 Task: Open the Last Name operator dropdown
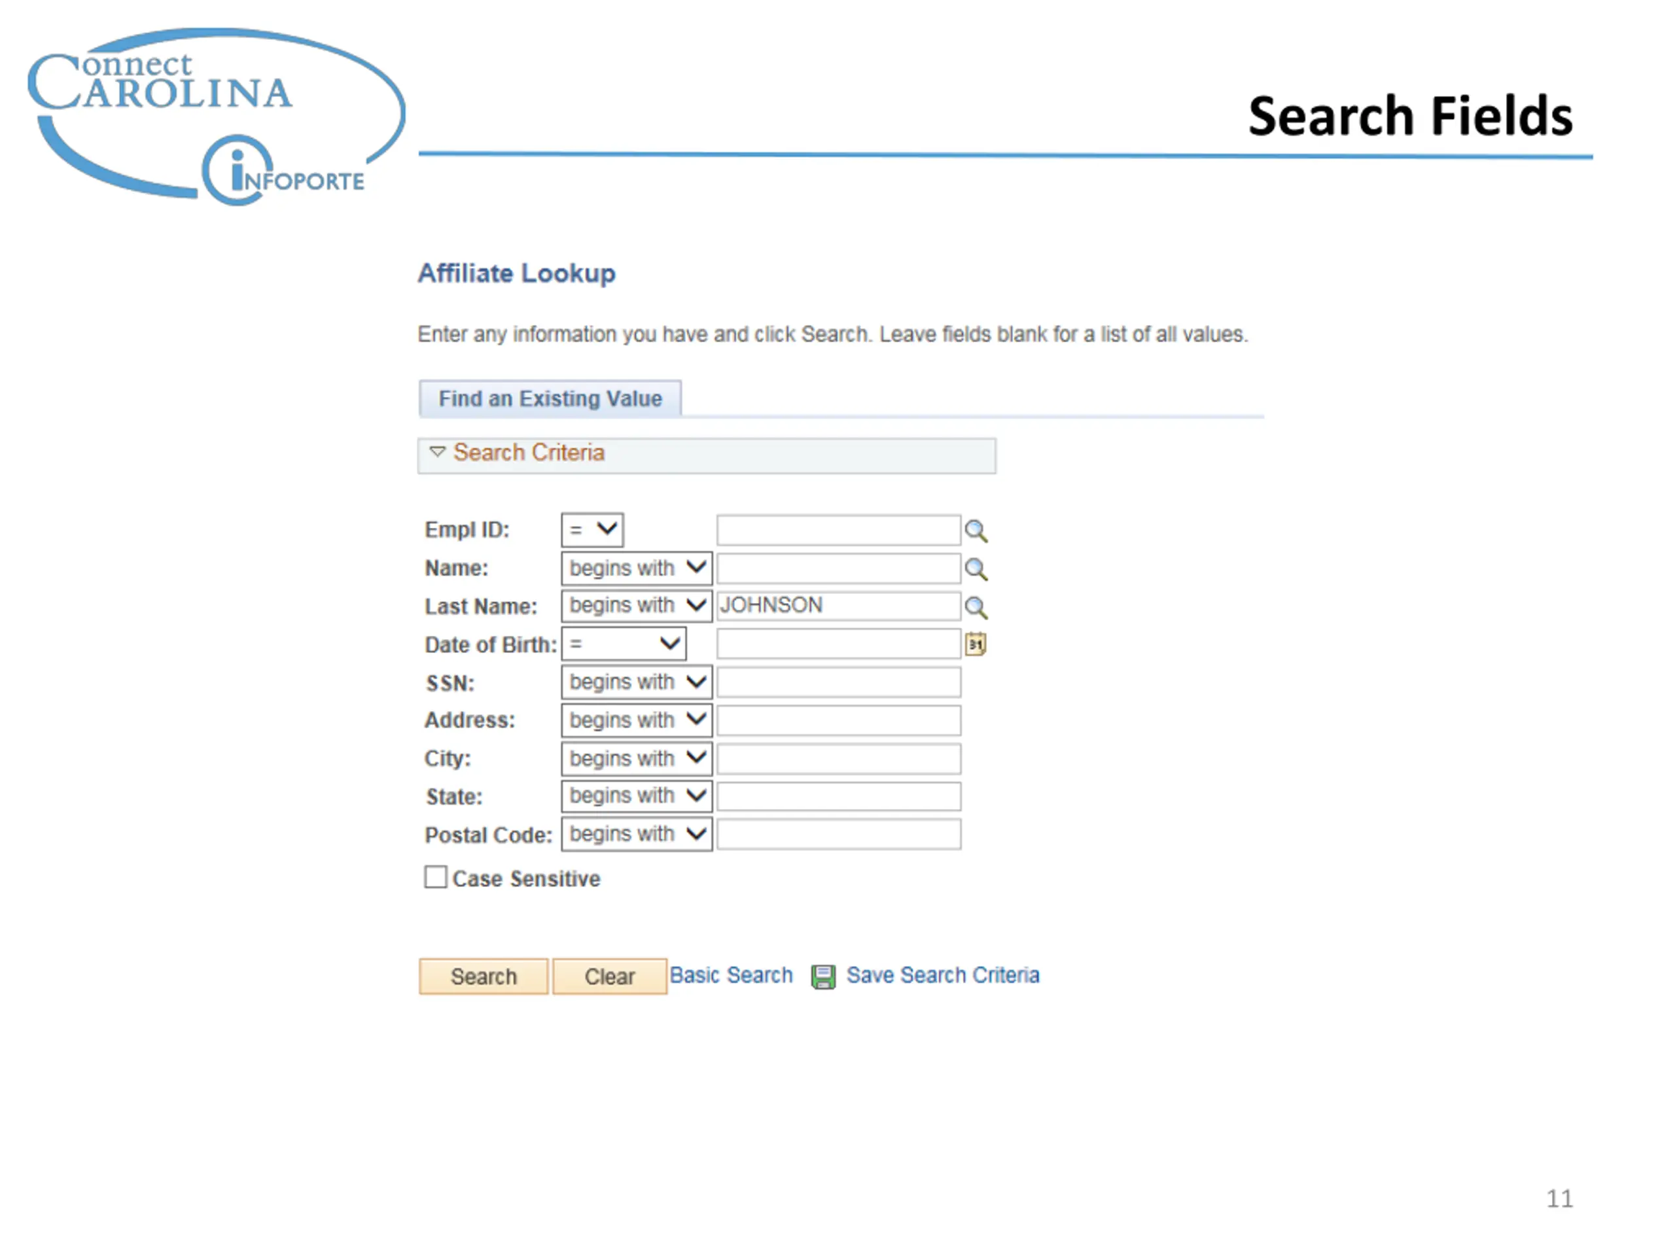636,606
